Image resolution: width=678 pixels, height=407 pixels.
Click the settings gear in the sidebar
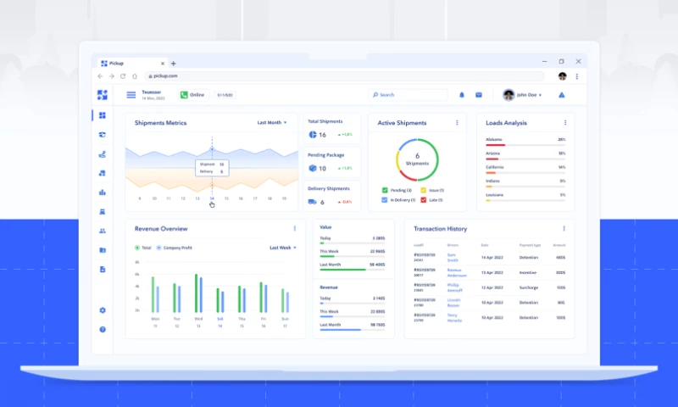(x=103, y=310)
